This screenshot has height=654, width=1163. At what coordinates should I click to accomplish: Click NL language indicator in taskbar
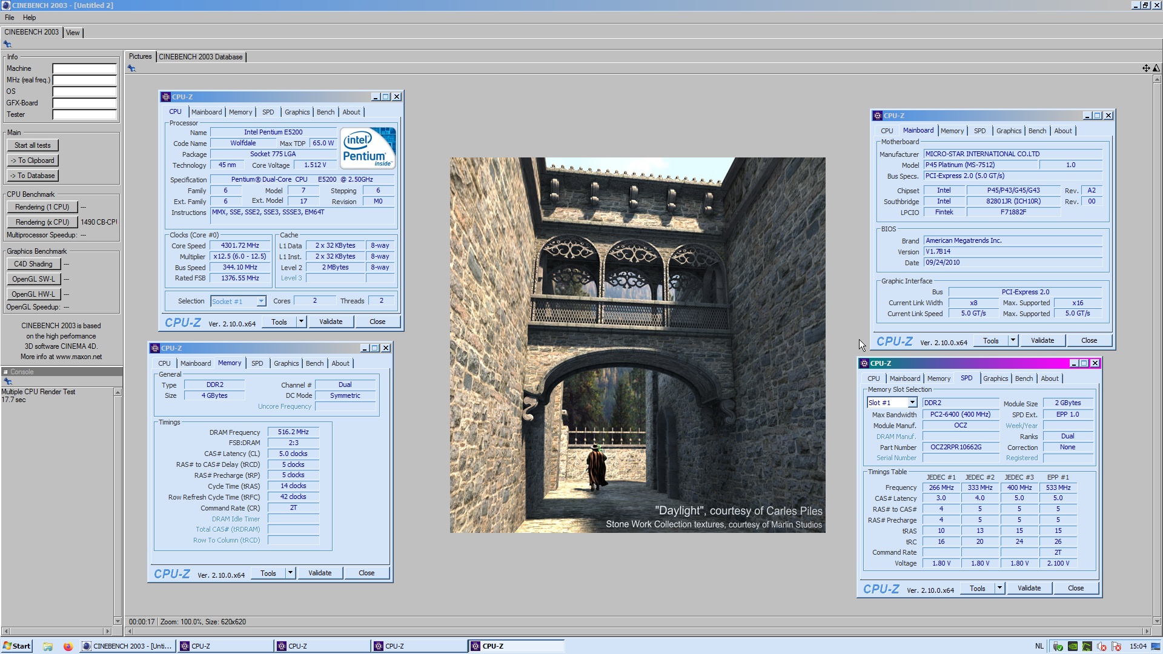1039,646
